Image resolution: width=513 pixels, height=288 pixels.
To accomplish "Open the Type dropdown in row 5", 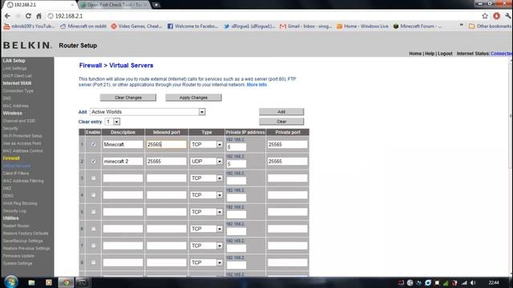I will (207, 212).
